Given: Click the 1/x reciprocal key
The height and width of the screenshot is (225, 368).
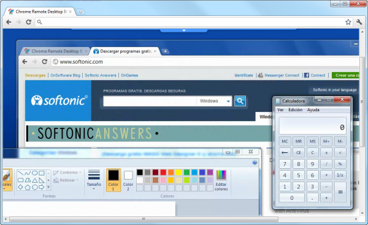Looking at the screenshot, I should [340, 175].
